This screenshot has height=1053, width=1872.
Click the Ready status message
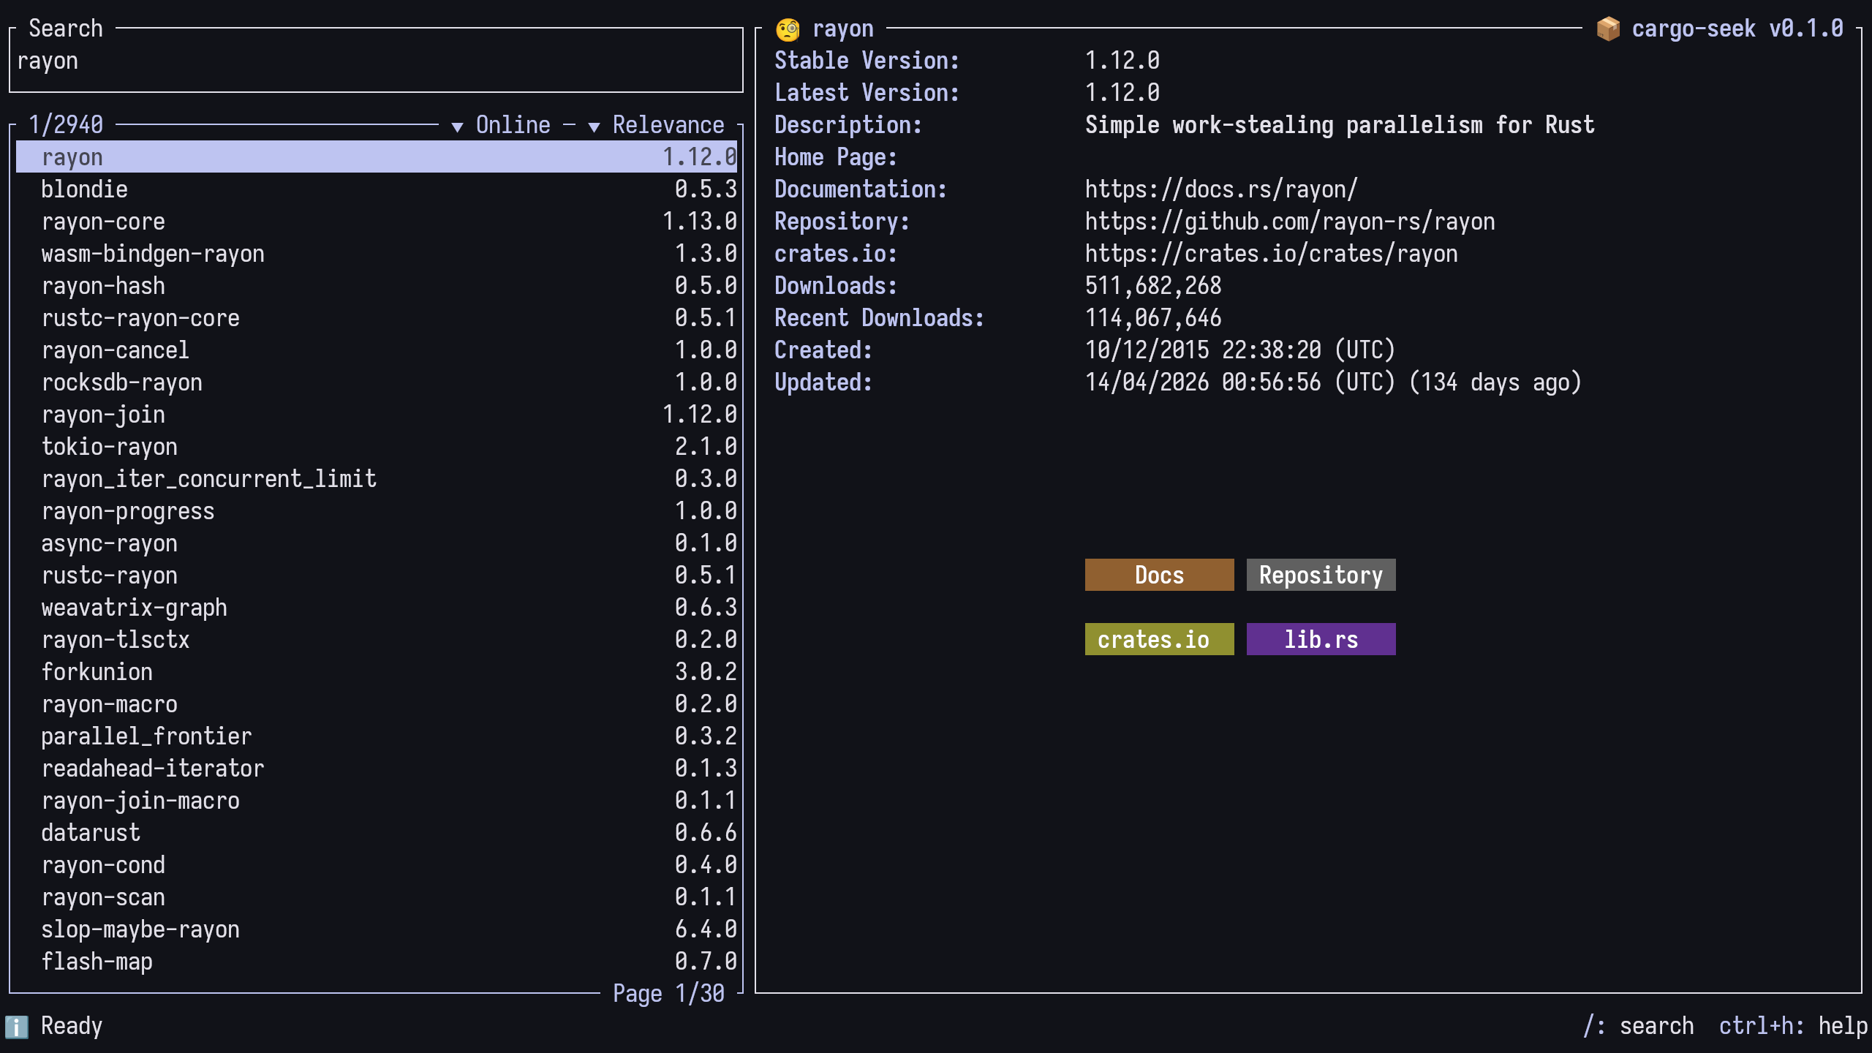click(x=72, y=1026)
